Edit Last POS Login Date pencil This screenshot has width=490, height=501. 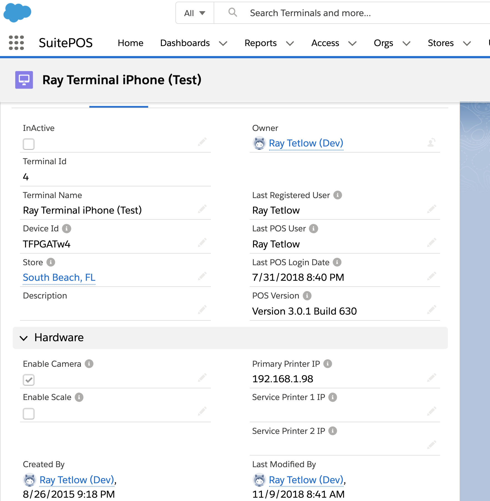point(431,276)
